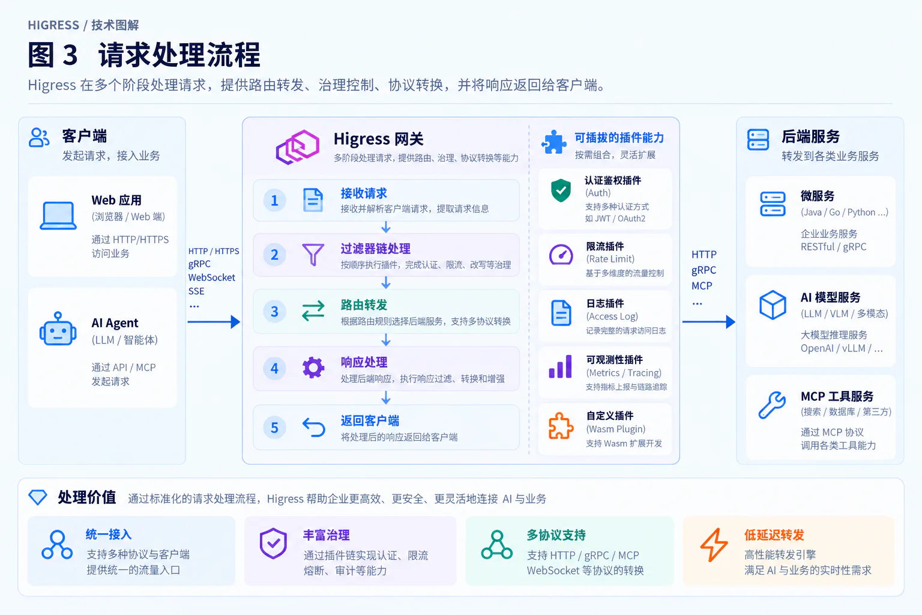The height and width of the screenshot is (615, 922).
Task: Open the 响应处理 step title
Action: [x=364, y=362]
